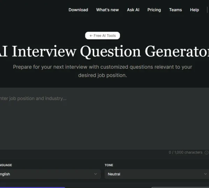Click the left arrow in Free AI Tools
Viewport: 209px width, 188px height.
click(x=91, y=36)
